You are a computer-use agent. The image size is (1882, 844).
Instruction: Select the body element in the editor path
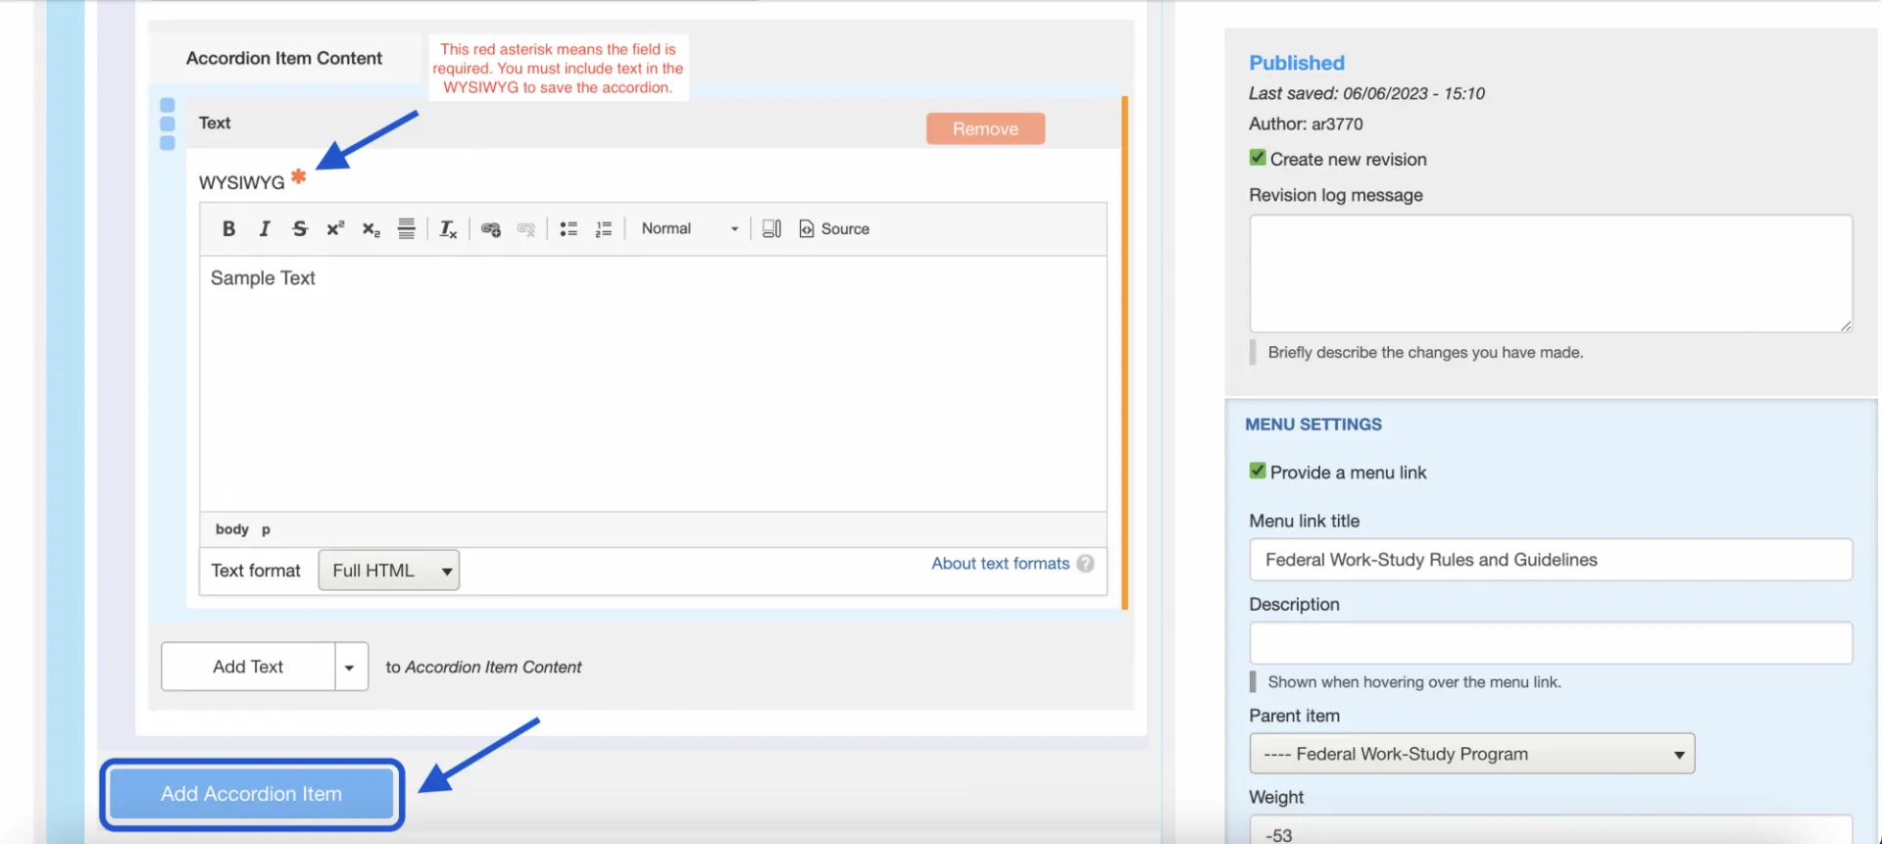pos(232,529)
